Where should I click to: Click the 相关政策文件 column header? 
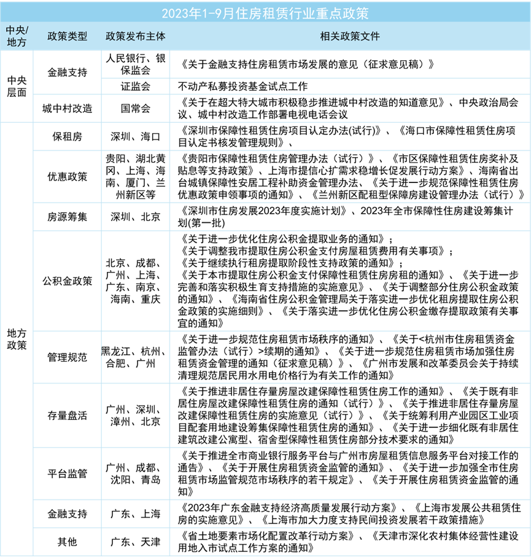tap(350, 37)
